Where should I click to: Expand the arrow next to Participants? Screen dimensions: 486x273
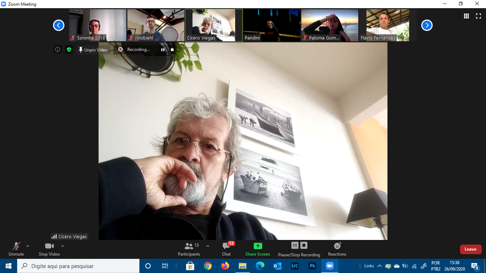click(x=208, y=246)
